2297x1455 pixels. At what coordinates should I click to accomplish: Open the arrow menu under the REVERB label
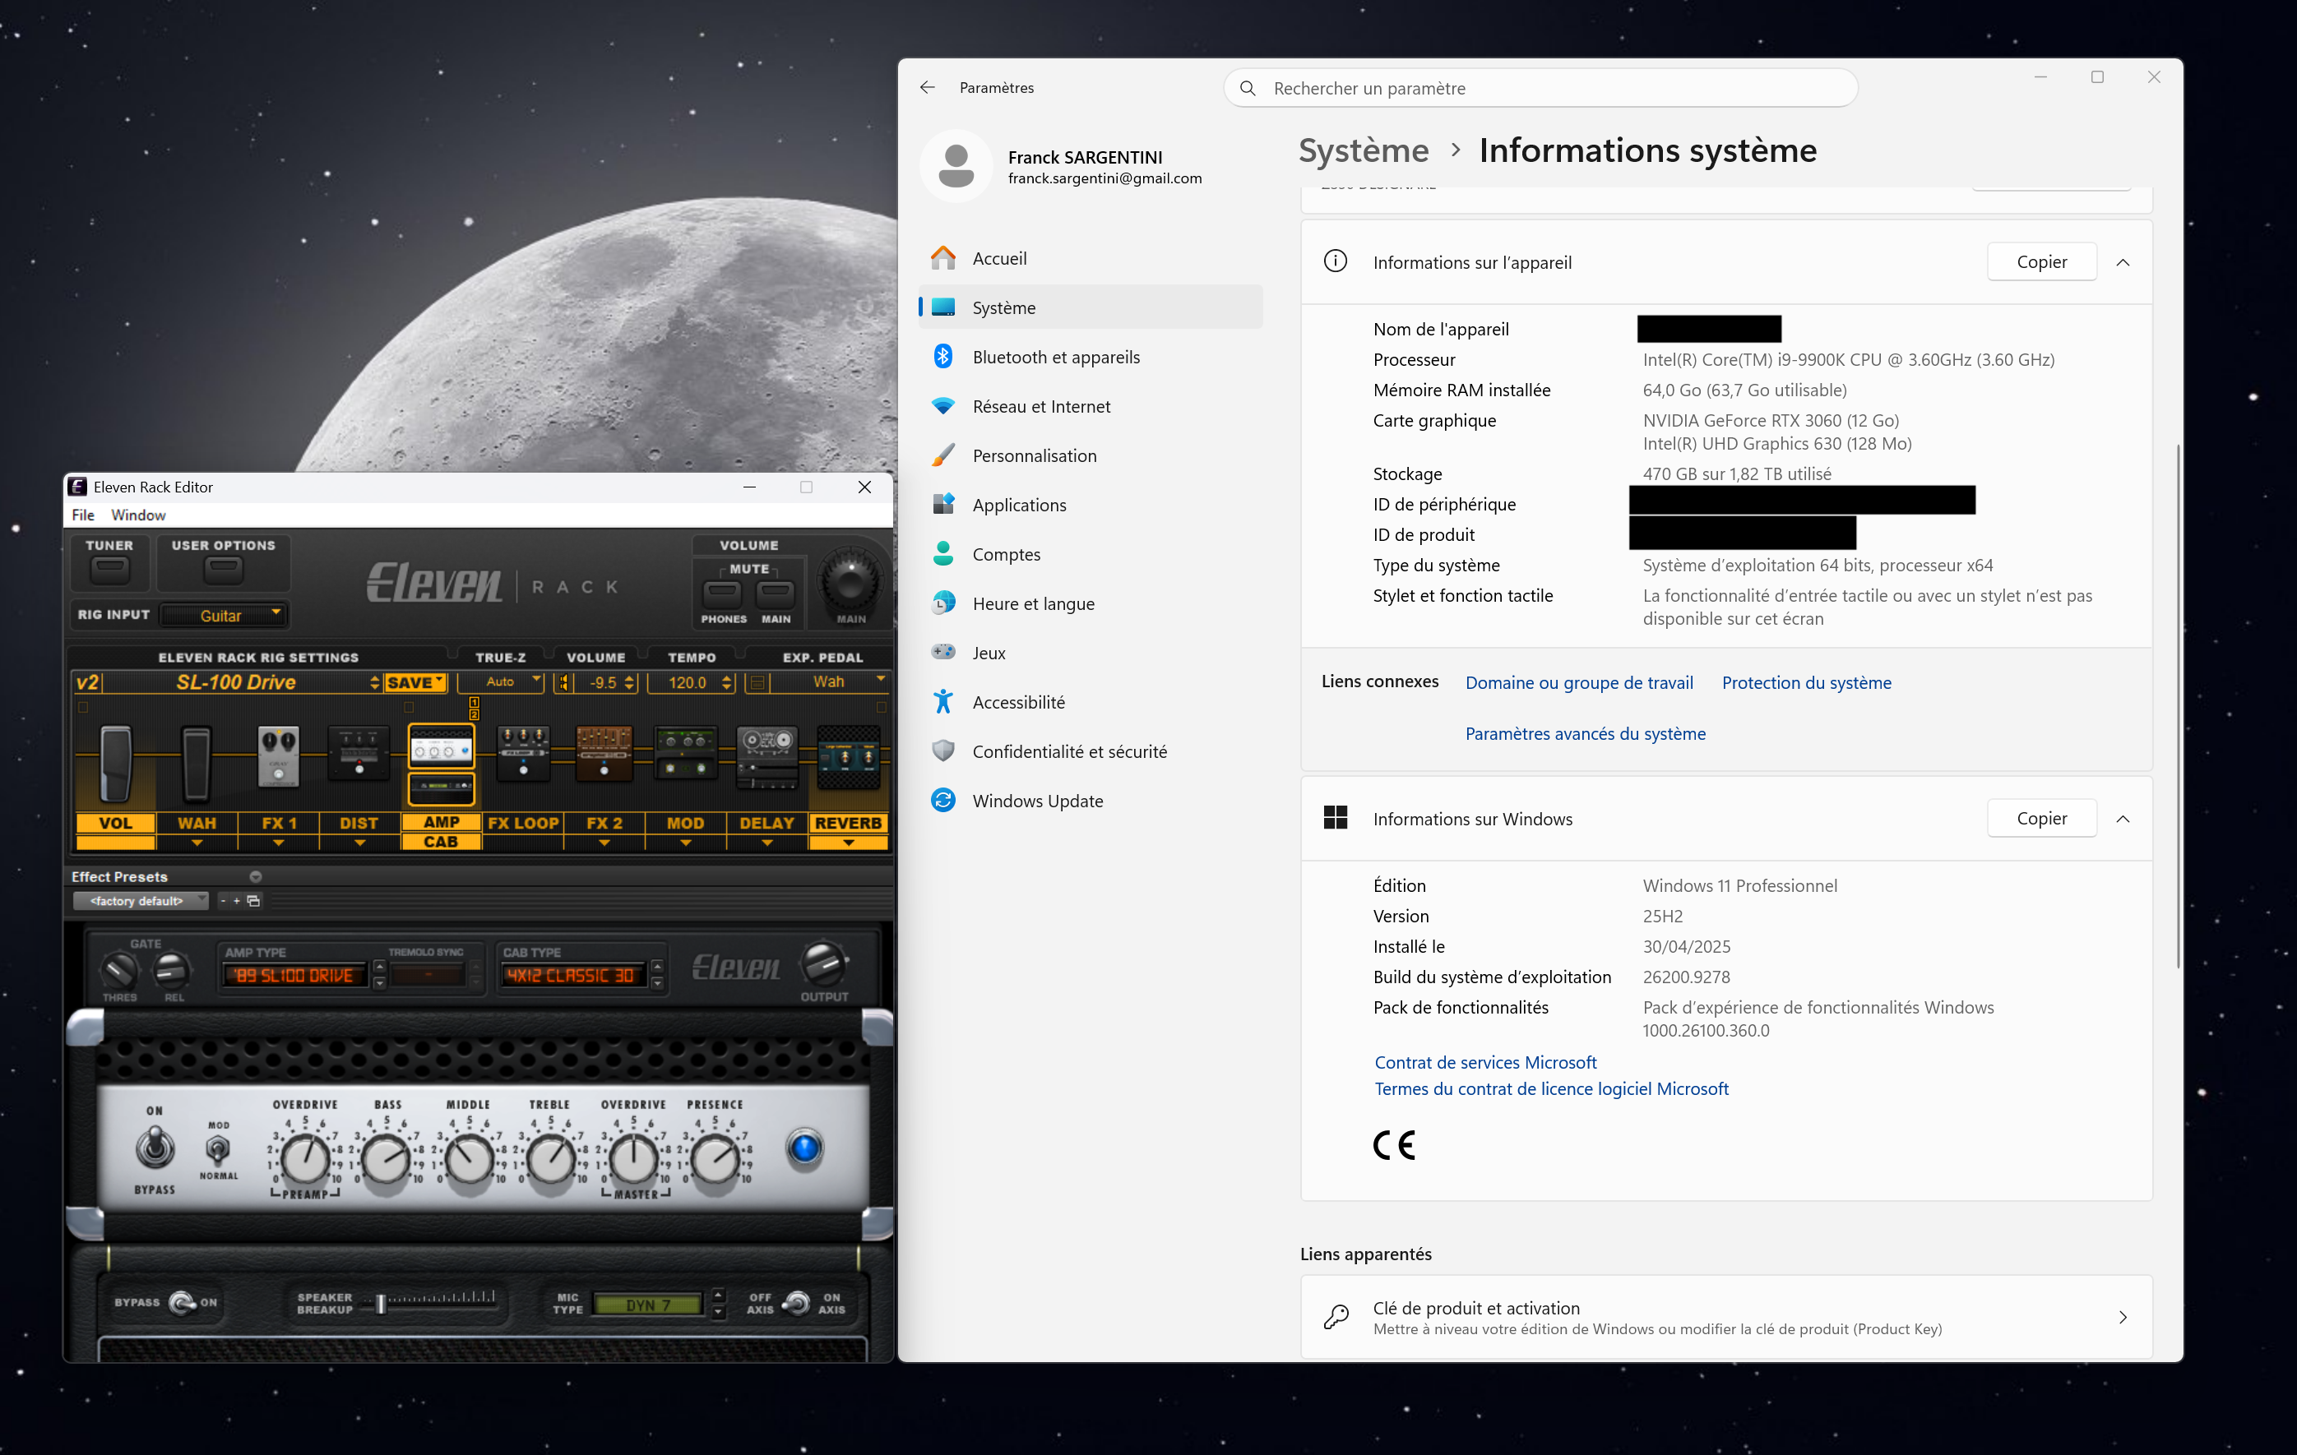tap(848, 843)
